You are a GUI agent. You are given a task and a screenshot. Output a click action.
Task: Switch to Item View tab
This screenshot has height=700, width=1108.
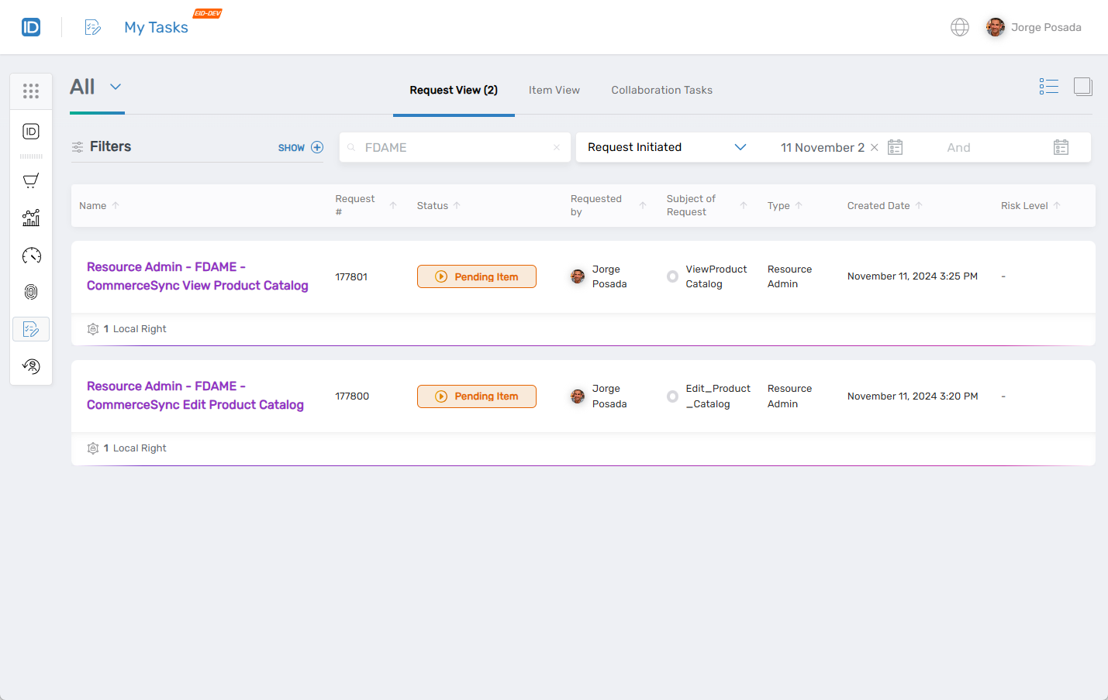554,91
